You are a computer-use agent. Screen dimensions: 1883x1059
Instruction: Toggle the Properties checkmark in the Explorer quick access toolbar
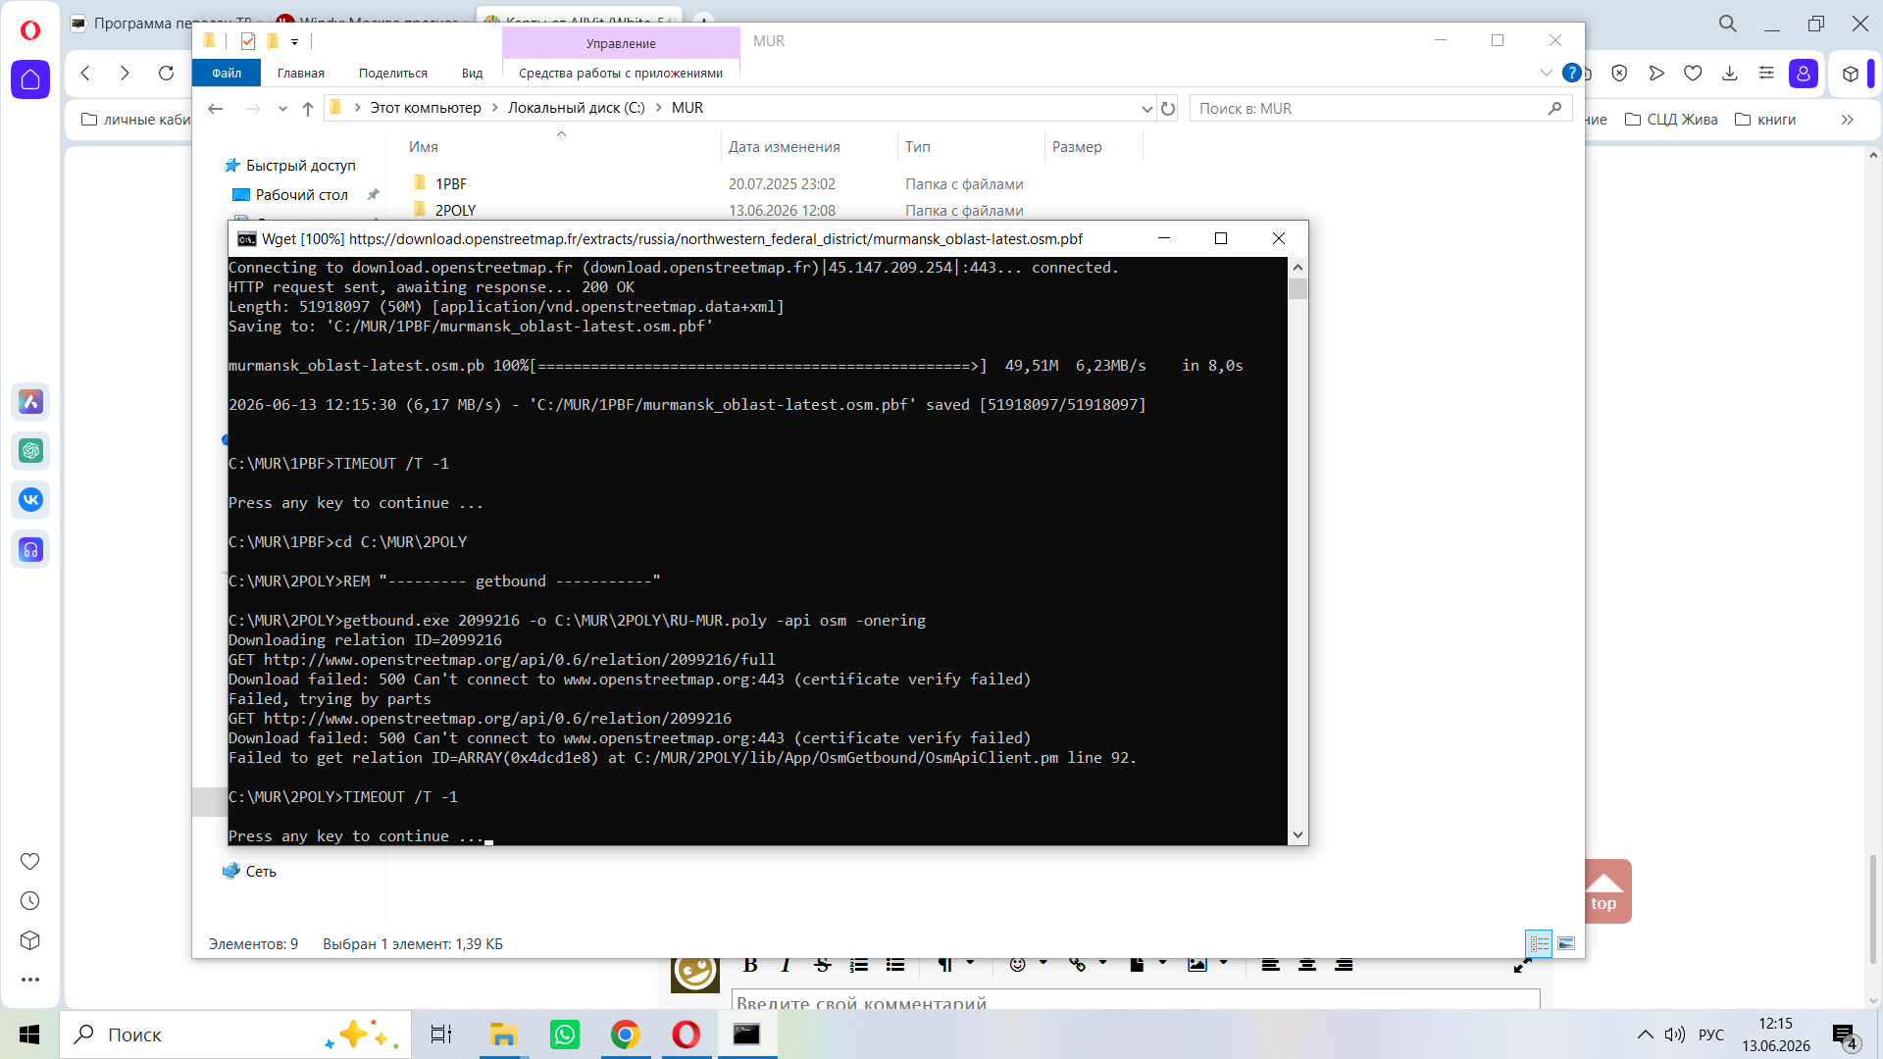pyautogui.click(x=248, y=41)
